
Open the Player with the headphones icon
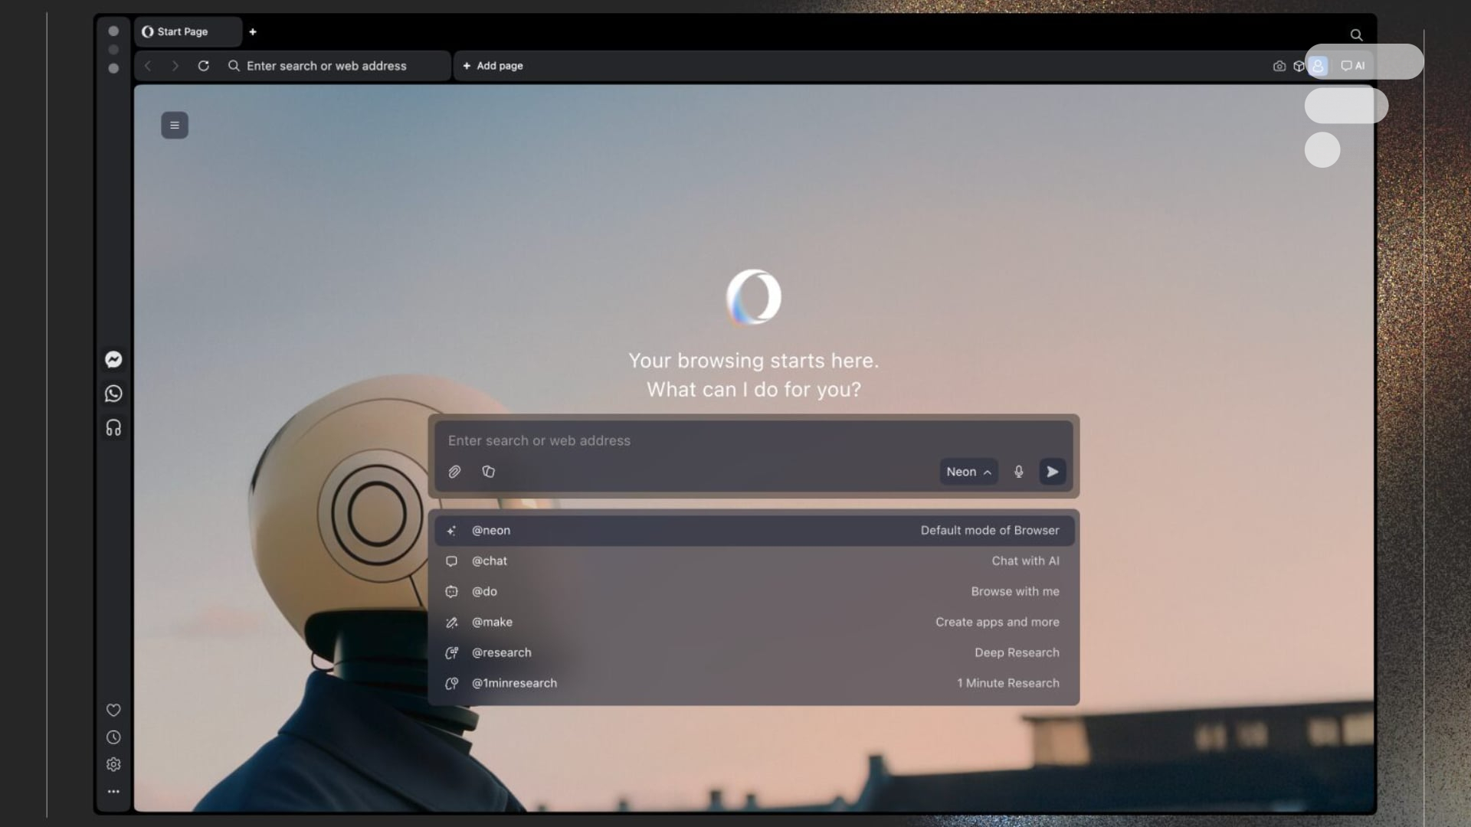(113, 427)
